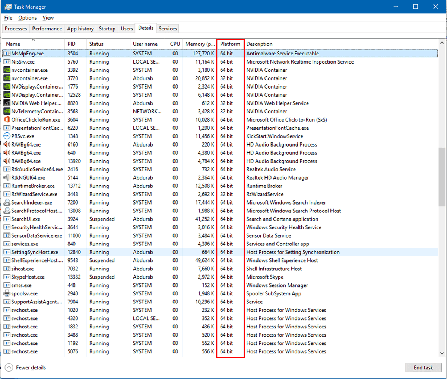Click the MsMpEng.exe process icon
This screenshot has width=447, height=379.
pyautogui.click(x=7, y=54)
